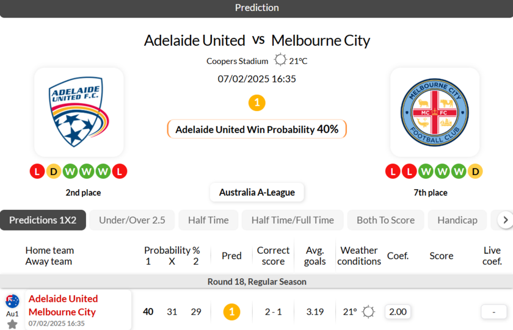This screenshot has width=513, height=330.
Task: Click the Adelaide United F.C. logo
Action: click(79, 112)
